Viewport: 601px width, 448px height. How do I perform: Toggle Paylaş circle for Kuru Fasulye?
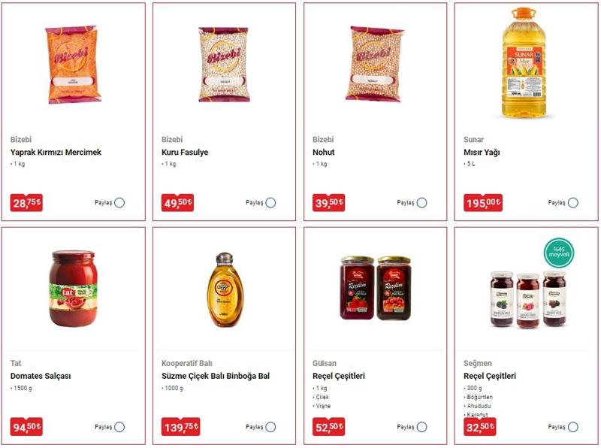click(270, 202)
